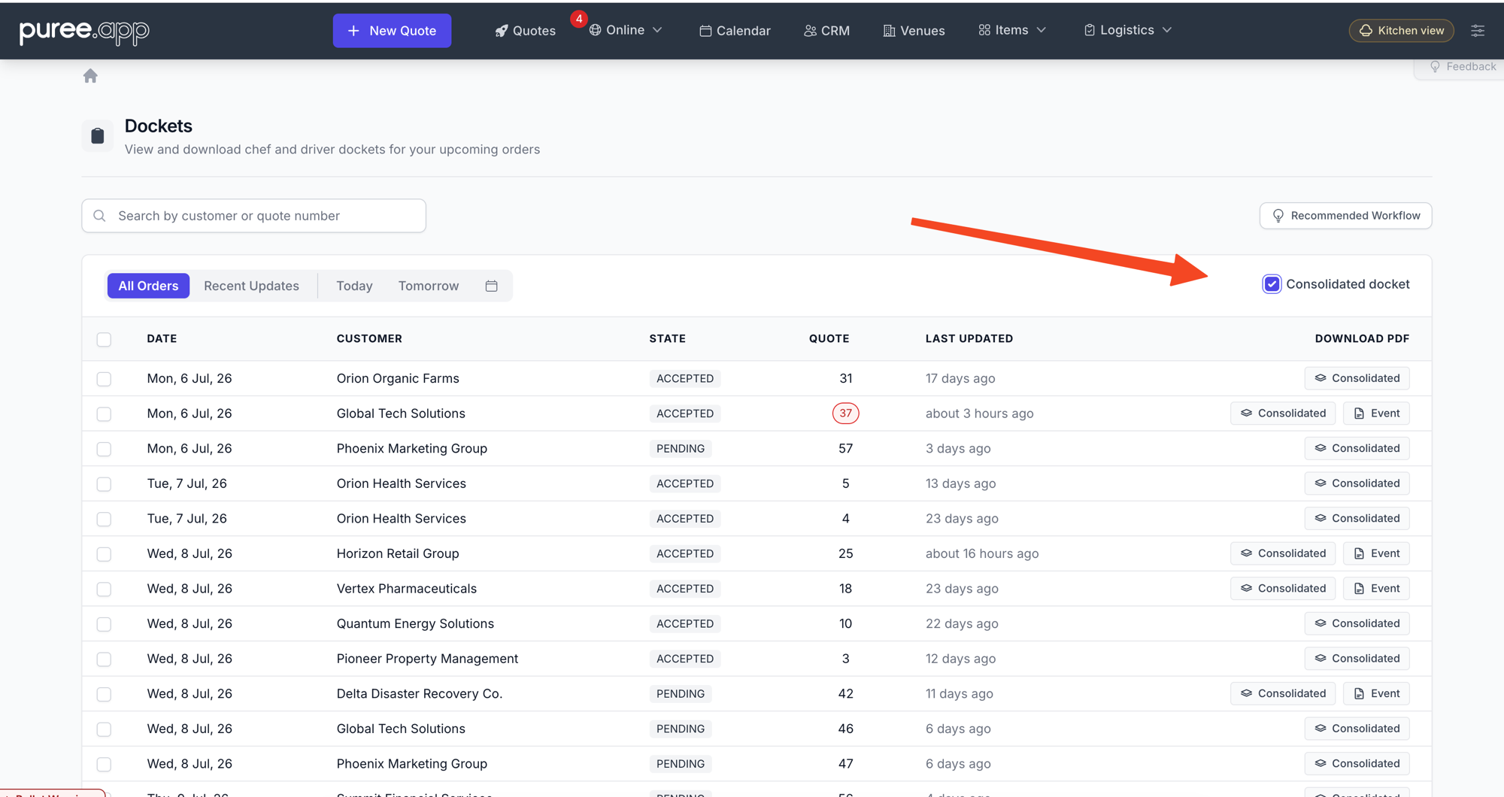1504x797 pixels.
Task: Switch to Kitchen view
Action: (x=1401, y=31)
